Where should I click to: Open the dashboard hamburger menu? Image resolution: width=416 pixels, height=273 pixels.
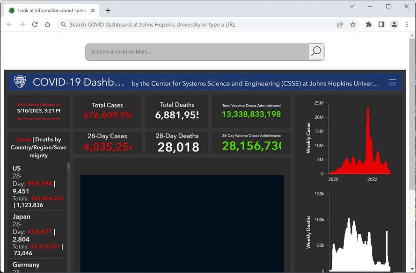(393, 82)
